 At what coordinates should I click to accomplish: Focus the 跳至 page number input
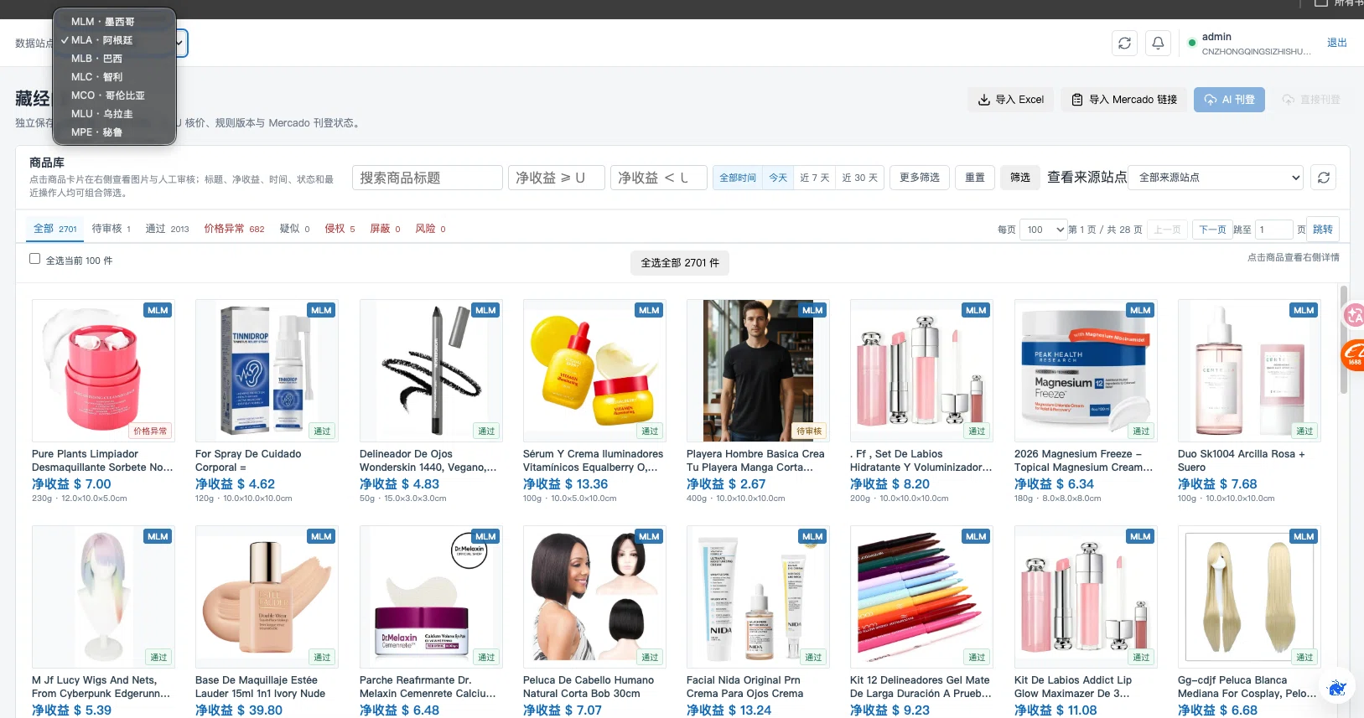click(x=1273, y=230)
